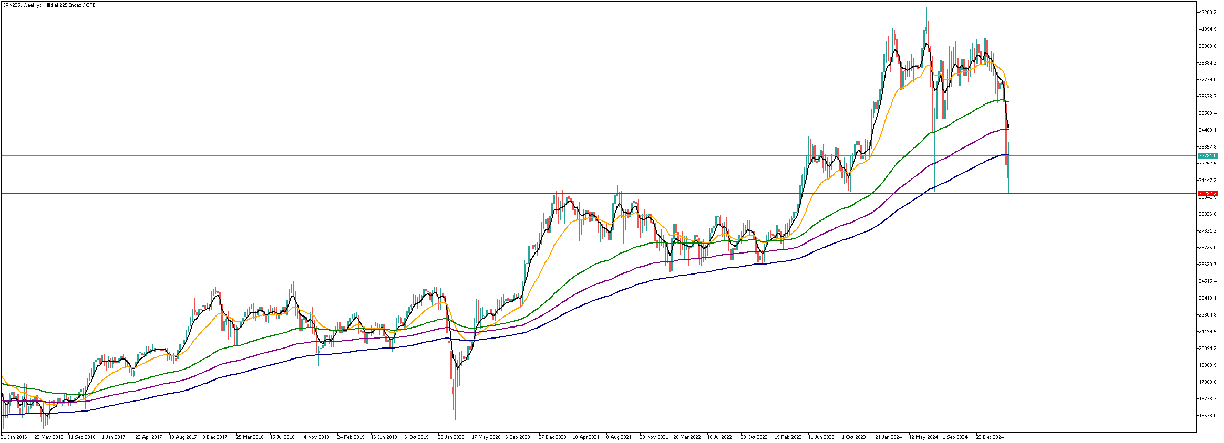
Task: Click the 38884.3 price scale value
Action: click(1207, 63)
